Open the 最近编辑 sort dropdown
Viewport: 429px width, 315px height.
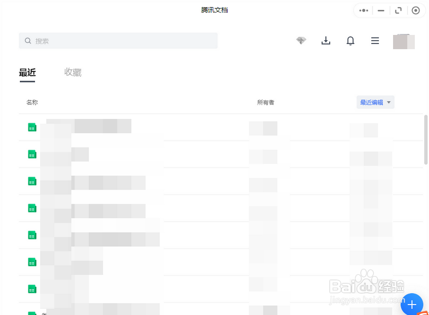[372, 102]
